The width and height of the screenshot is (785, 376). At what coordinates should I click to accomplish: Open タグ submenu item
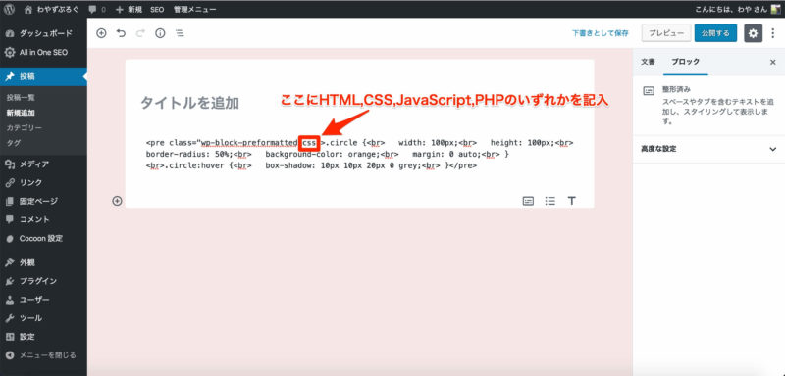click(x=14, y=143)
